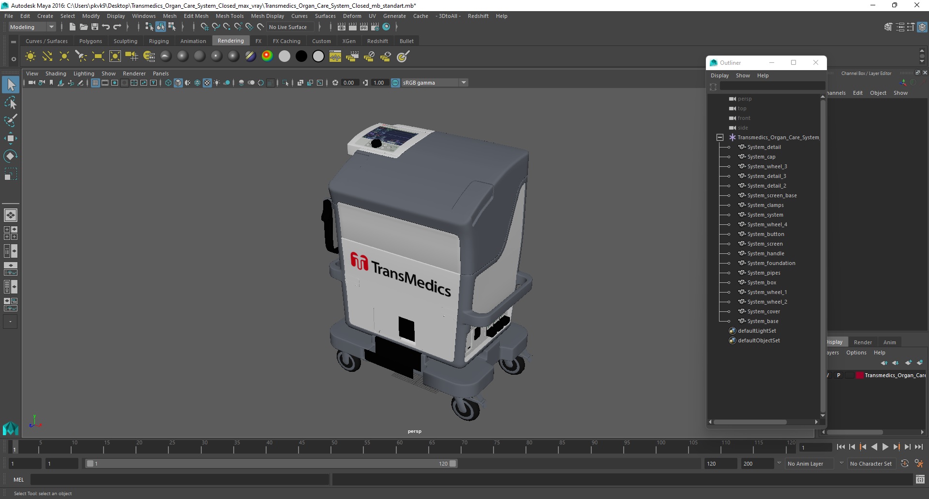Toggle the layer playback P box
Image resolution: width=929 pixels, height=499 pixels.
[839, 375]
